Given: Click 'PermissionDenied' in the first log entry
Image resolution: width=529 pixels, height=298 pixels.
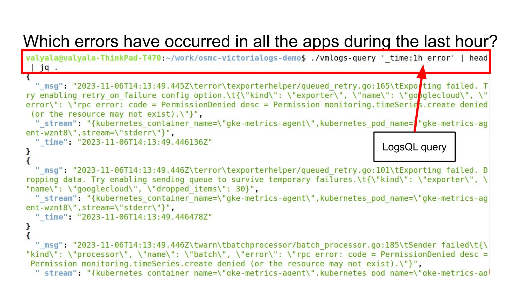Looking at the screenshot, I should pos(198,105).
